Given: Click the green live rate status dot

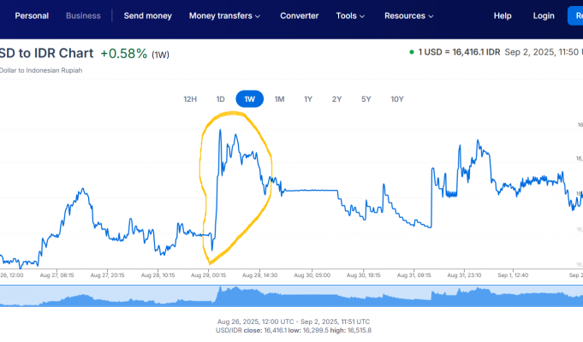Looking at the screenshot, I should (x=412, y=52).
